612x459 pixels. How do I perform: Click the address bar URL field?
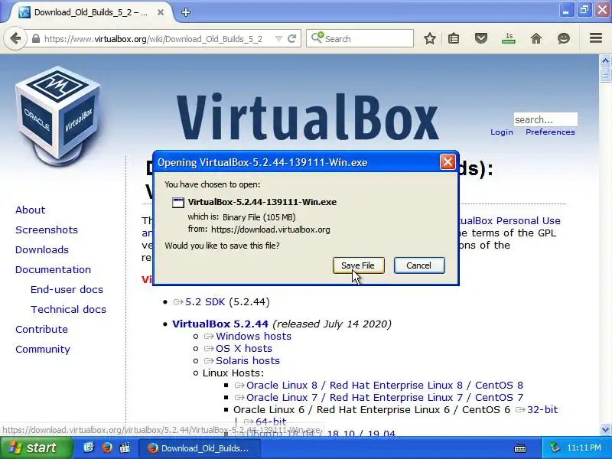[x=153, y=39]
